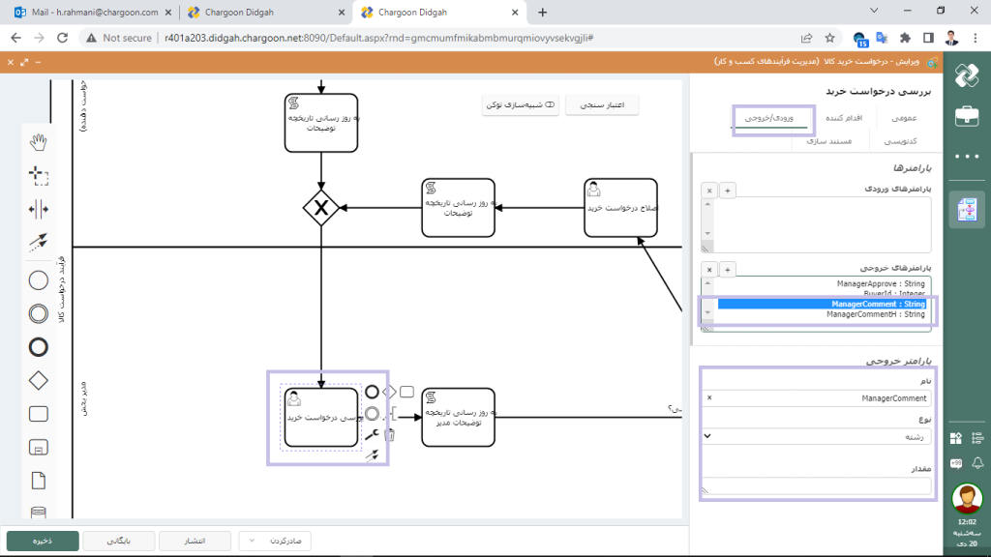Screen dimensions: 991x557
Task: Open the briefcase icon in the right sidebar
Action: click(966, 116)
